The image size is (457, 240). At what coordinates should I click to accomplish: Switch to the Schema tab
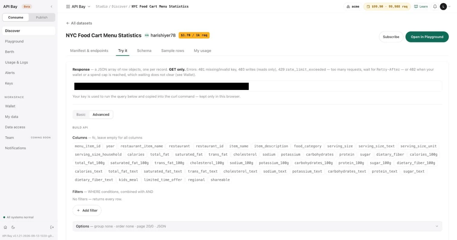tap(144, 50)
